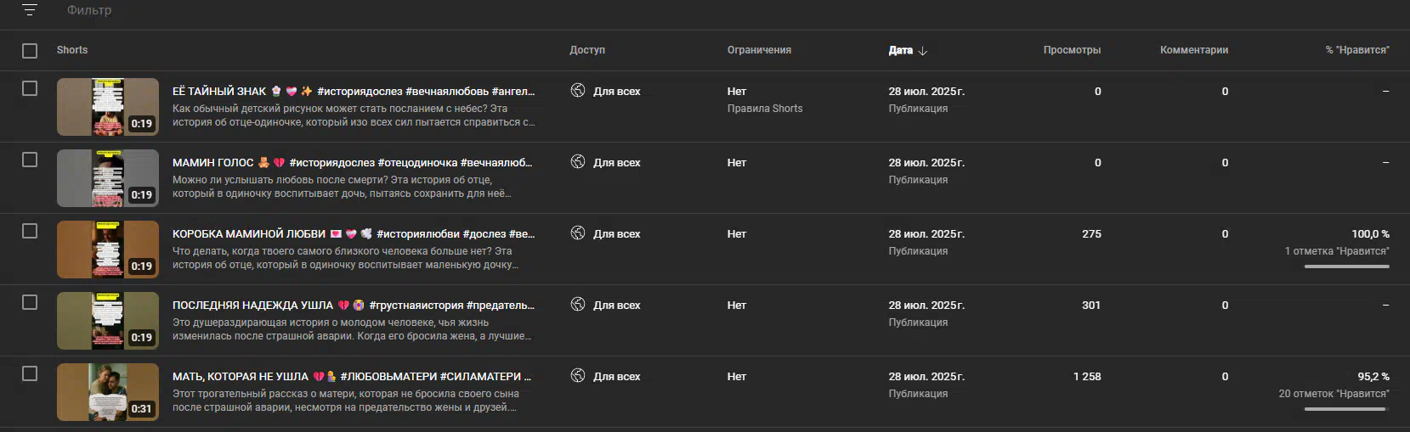This screenshot has width=1410, height=432.
Task: Check the box for МАТЬ, КОТОРАЯ НЕ УШЛА video
Action: pos(30,373)
